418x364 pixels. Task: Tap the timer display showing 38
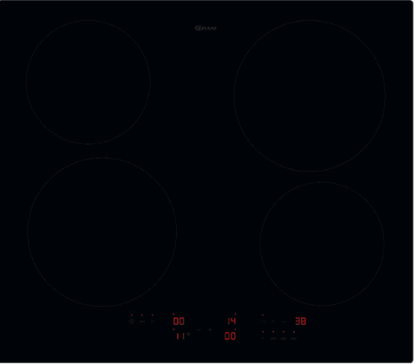coord(300,321)
